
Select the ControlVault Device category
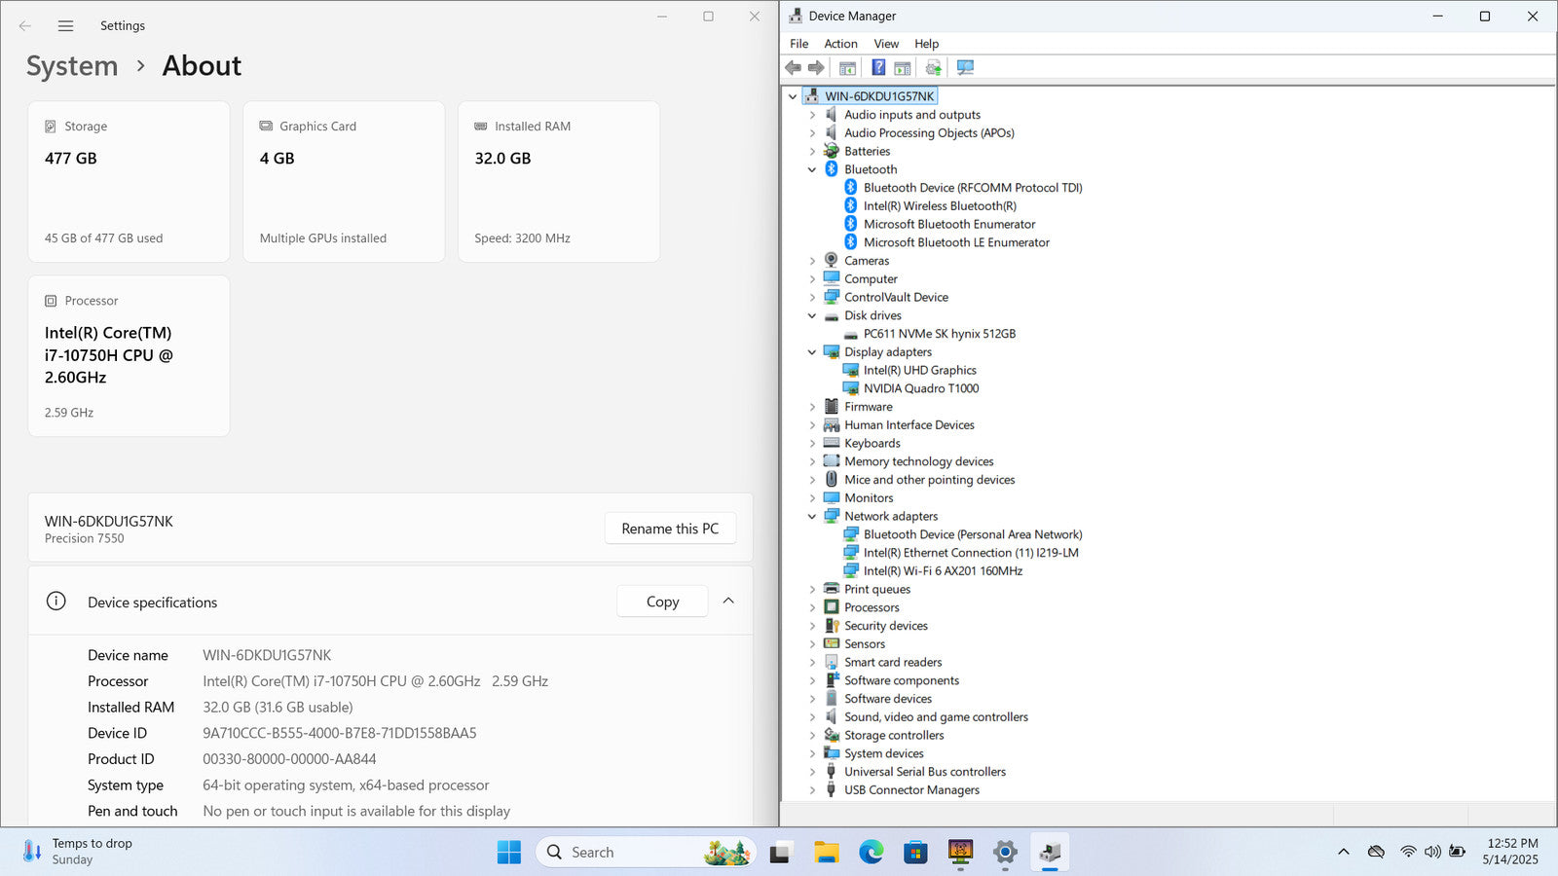[x=896, y=298]
